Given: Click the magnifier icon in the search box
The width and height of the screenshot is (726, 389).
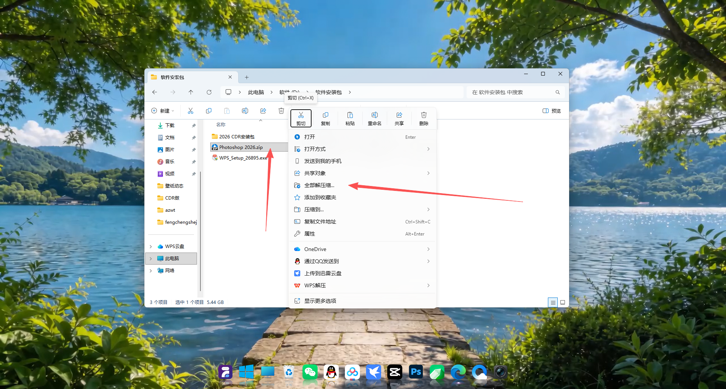Looking at the screenshot, I should click(x=558, y=92).
